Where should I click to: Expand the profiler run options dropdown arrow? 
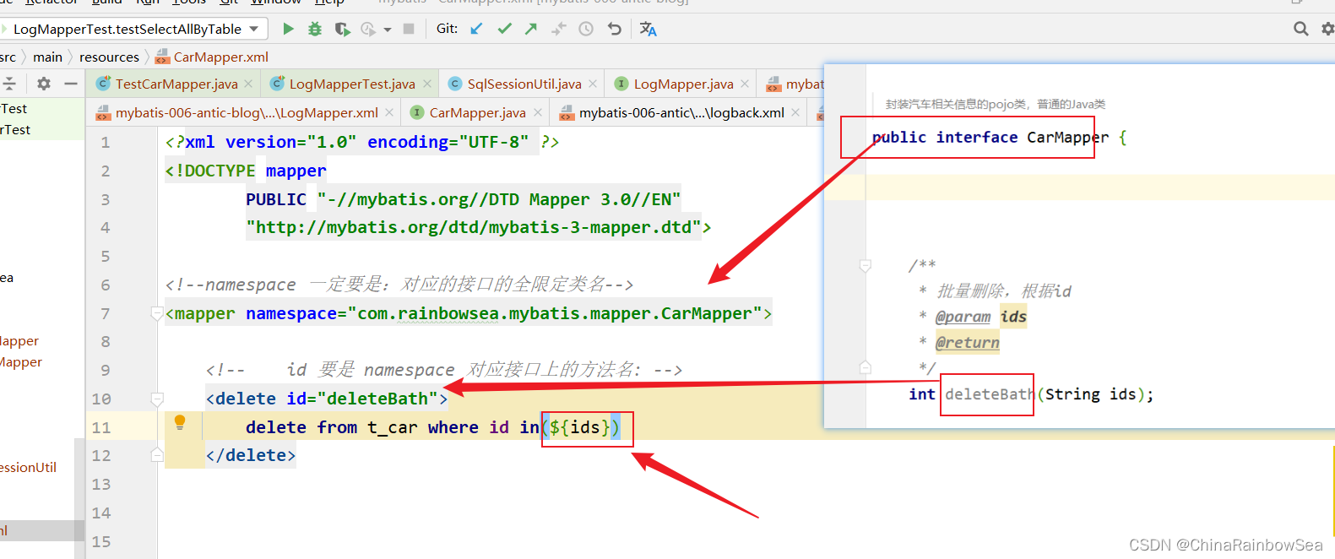click(388, 30)
